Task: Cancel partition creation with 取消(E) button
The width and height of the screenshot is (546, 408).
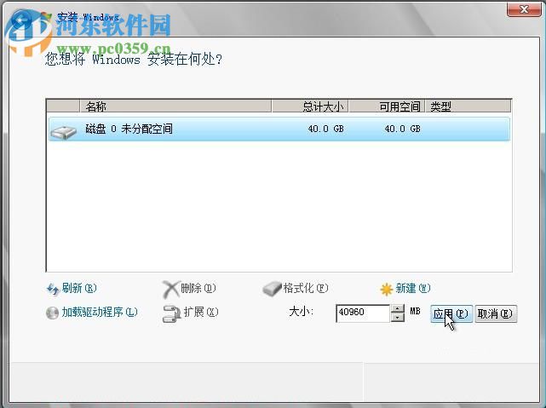Action: (x=496, y=313)
